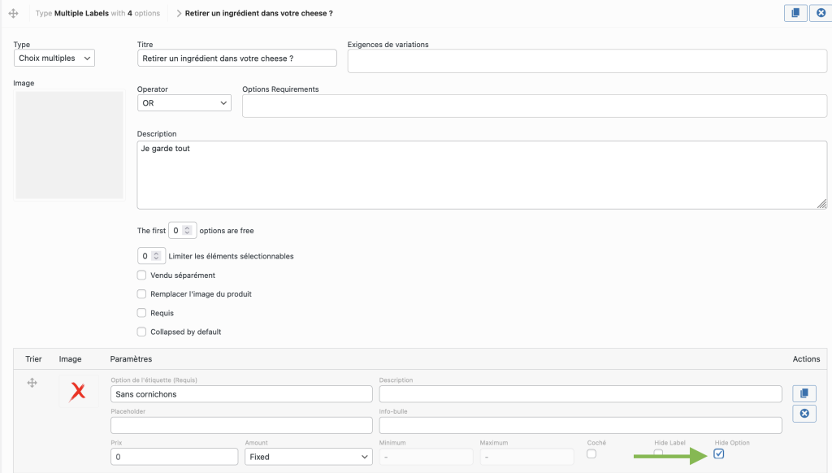The width and height of the screenshot is (832, 473).
Task: Click delete icon for Sans cornichons option
Action: (x=804, y=414)
